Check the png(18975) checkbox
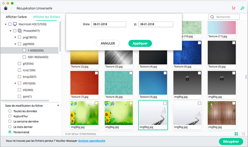 [20, 37]
